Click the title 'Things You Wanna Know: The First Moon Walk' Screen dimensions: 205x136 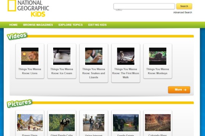(x=126, y=73)
